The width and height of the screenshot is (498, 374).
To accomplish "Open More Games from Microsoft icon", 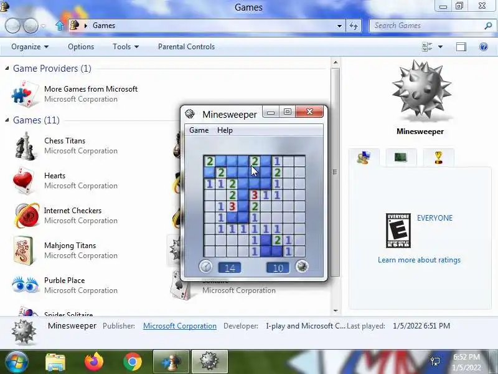I will (x=25, y=94).
